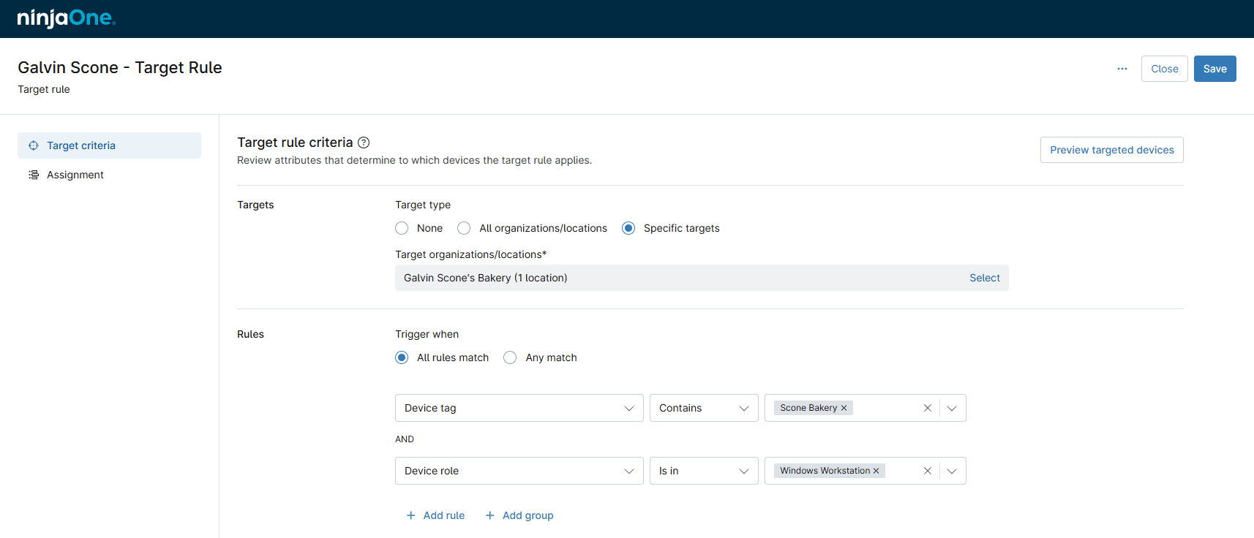
Task: Open the three-dot more options menu
Action: click(x=1122, y=69)
